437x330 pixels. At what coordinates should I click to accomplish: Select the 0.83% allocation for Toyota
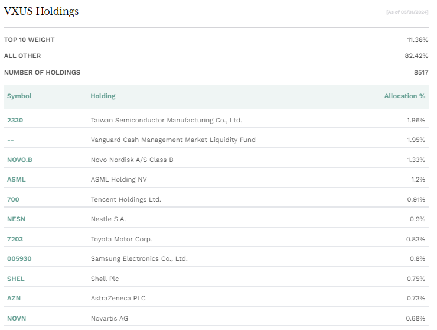coord(416,240)
